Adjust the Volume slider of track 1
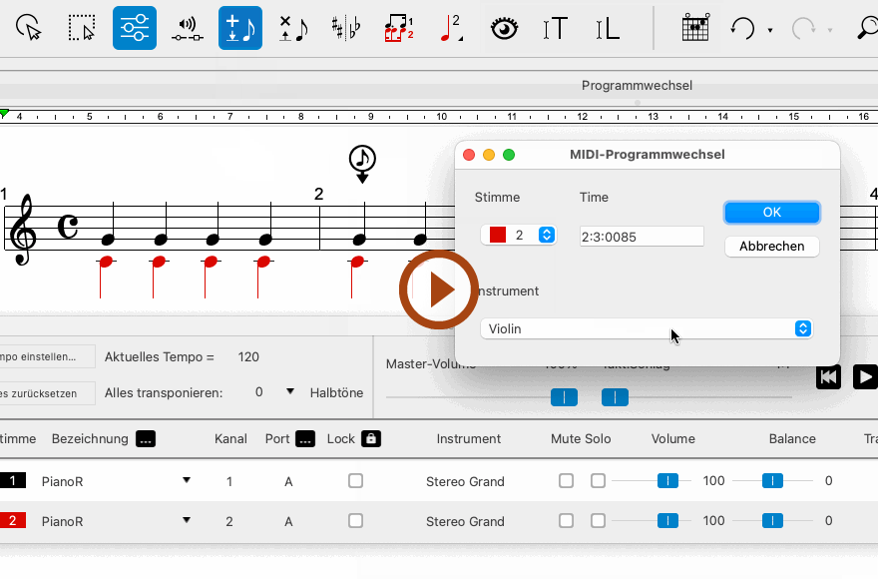Screen dimensions: 878x579 667,481
